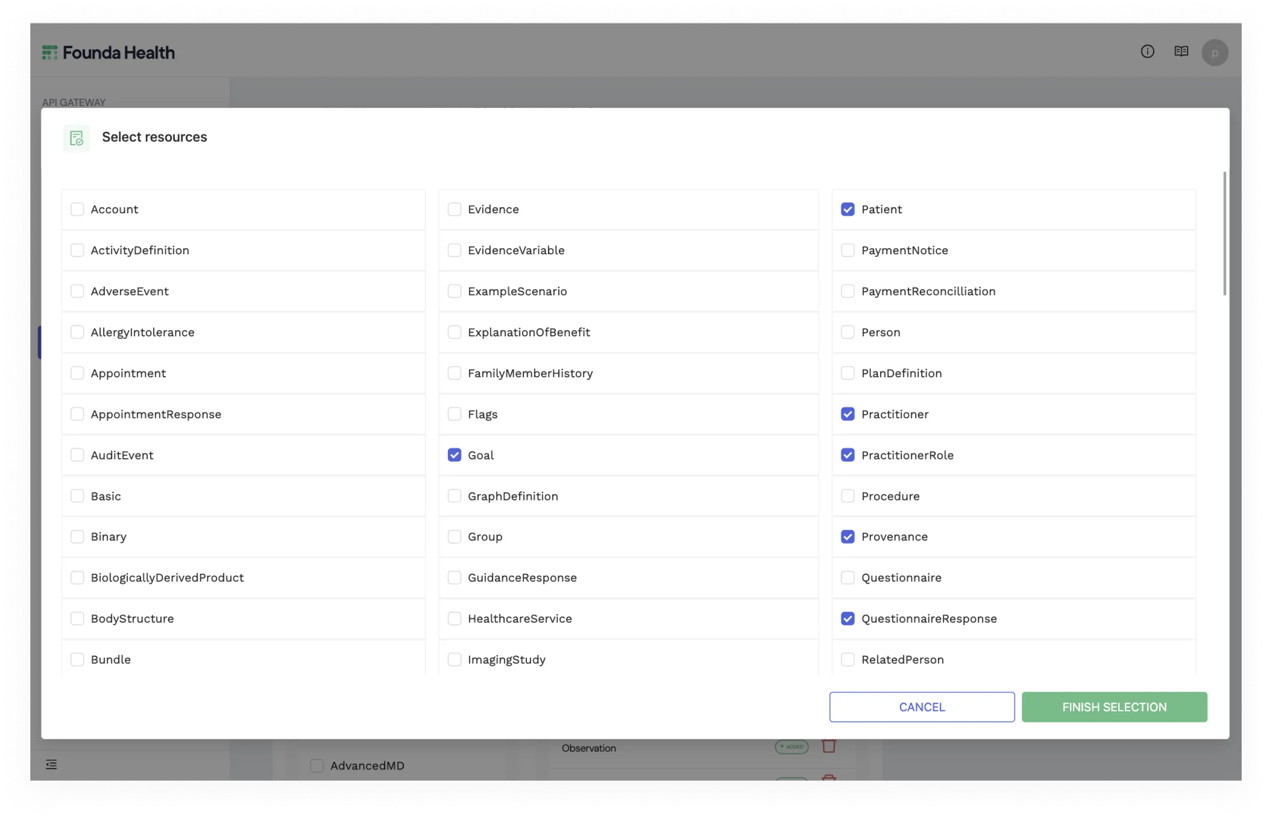Click the dialog's vertical scrollbar

pyautogui.click(x=1224, y=233)
